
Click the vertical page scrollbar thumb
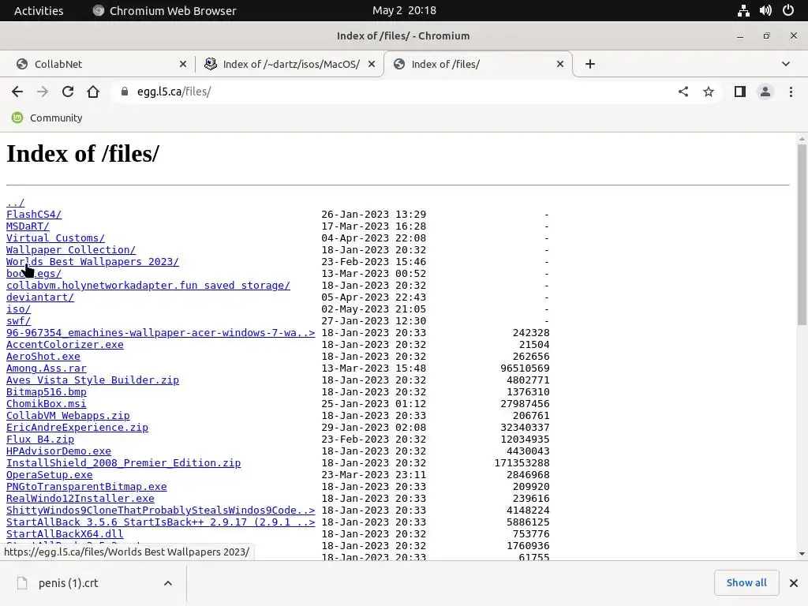pyautogui.click(x=802, y=234)
